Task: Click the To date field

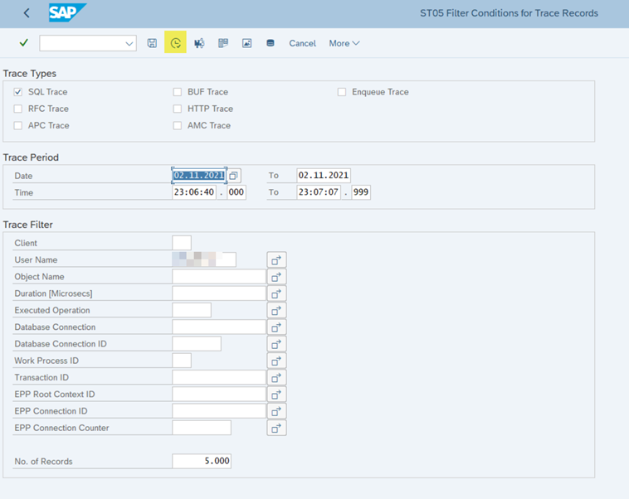Action: (324, 176)
